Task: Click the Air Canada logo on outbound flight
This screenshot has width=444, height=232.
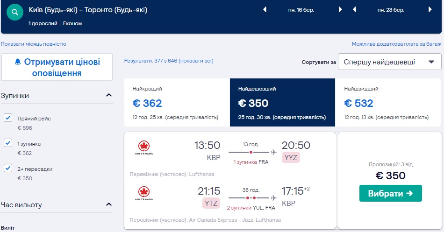Action: tap(143, 148)
